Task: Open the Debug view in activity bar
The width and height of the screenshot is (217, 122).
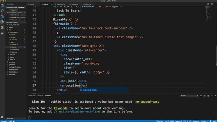Action: point(2,22)
